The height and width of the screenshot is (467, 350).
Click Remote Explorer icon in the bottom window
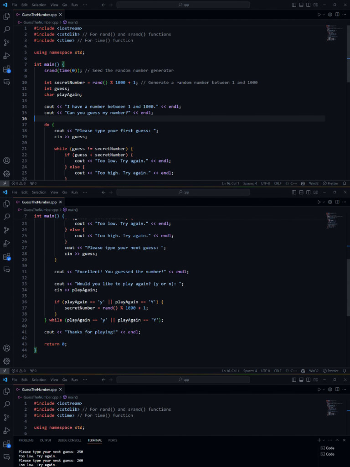6,457
